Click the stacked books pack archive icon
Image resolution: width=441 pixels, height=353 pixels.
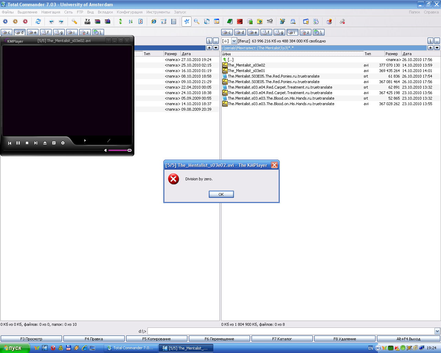click(98, 21)
